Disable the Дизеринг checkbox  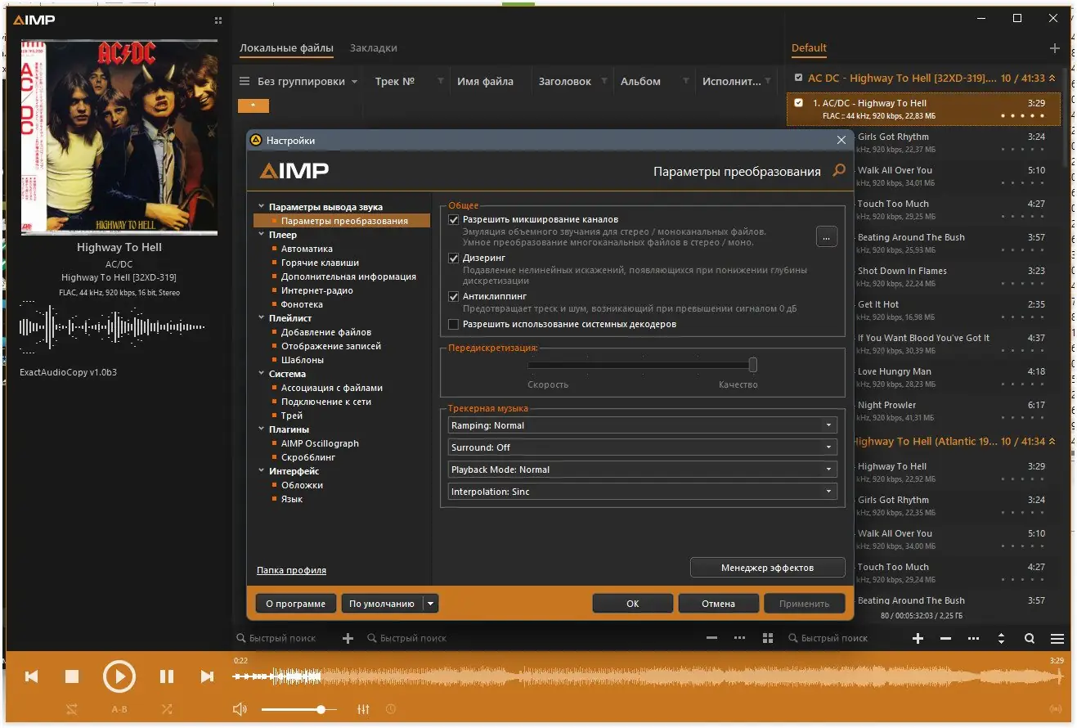[x=453, y=257]
